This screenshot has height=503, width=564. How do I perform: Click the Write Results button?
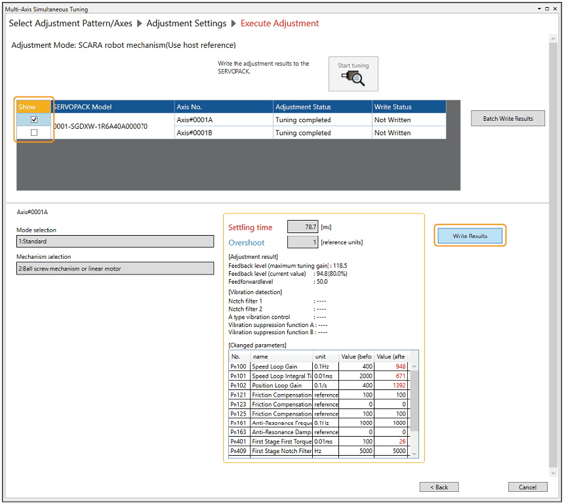pos(470,236)
